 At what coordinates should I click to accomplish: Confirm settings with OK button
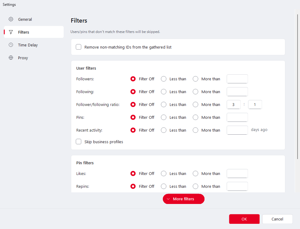point(244,219)
